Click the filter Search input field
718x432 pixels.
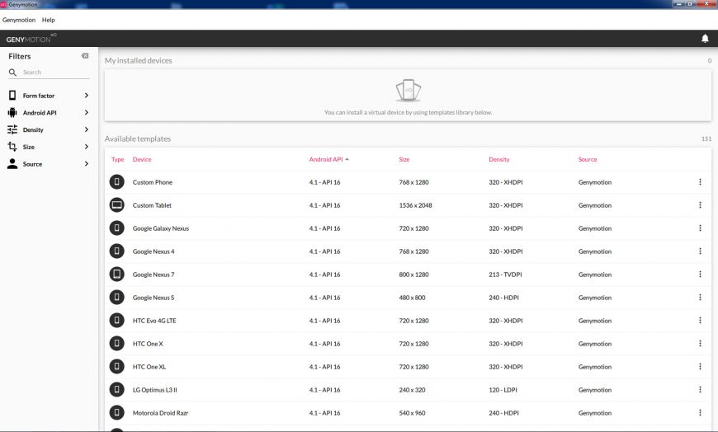(54, 73)
